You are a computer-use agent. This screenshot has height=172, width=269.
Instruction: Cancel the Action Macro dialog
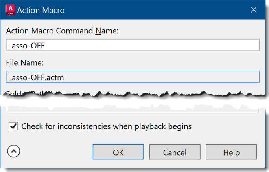click(175, 152)
